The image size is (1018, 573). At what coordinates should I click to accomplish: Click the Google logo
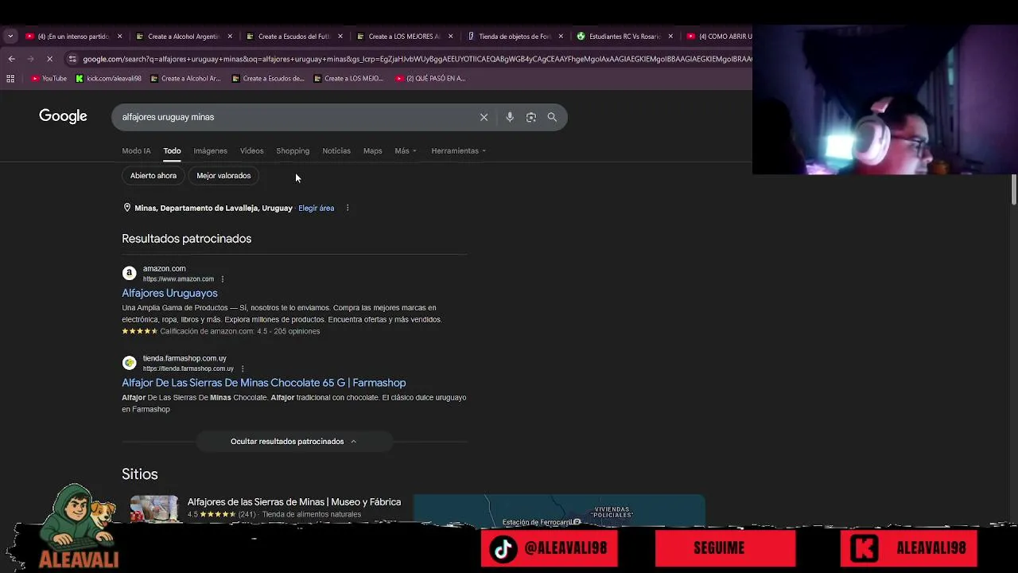click(x=63, y=116)
